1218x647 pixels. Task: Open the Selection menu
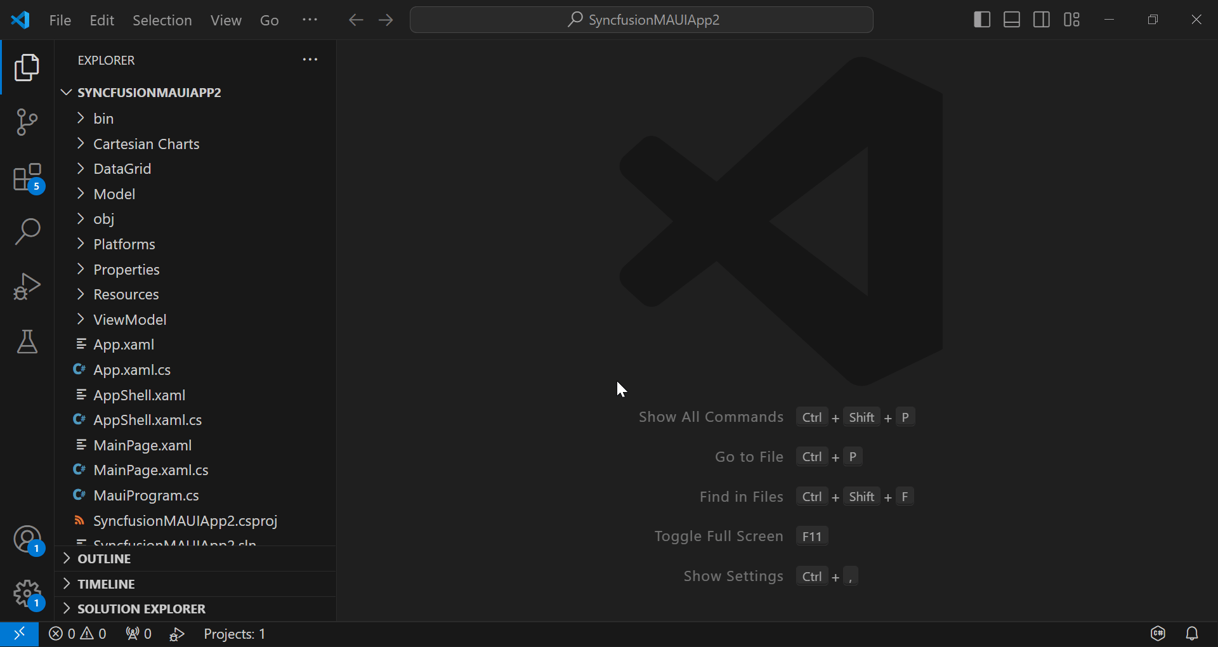click(162, 20)
